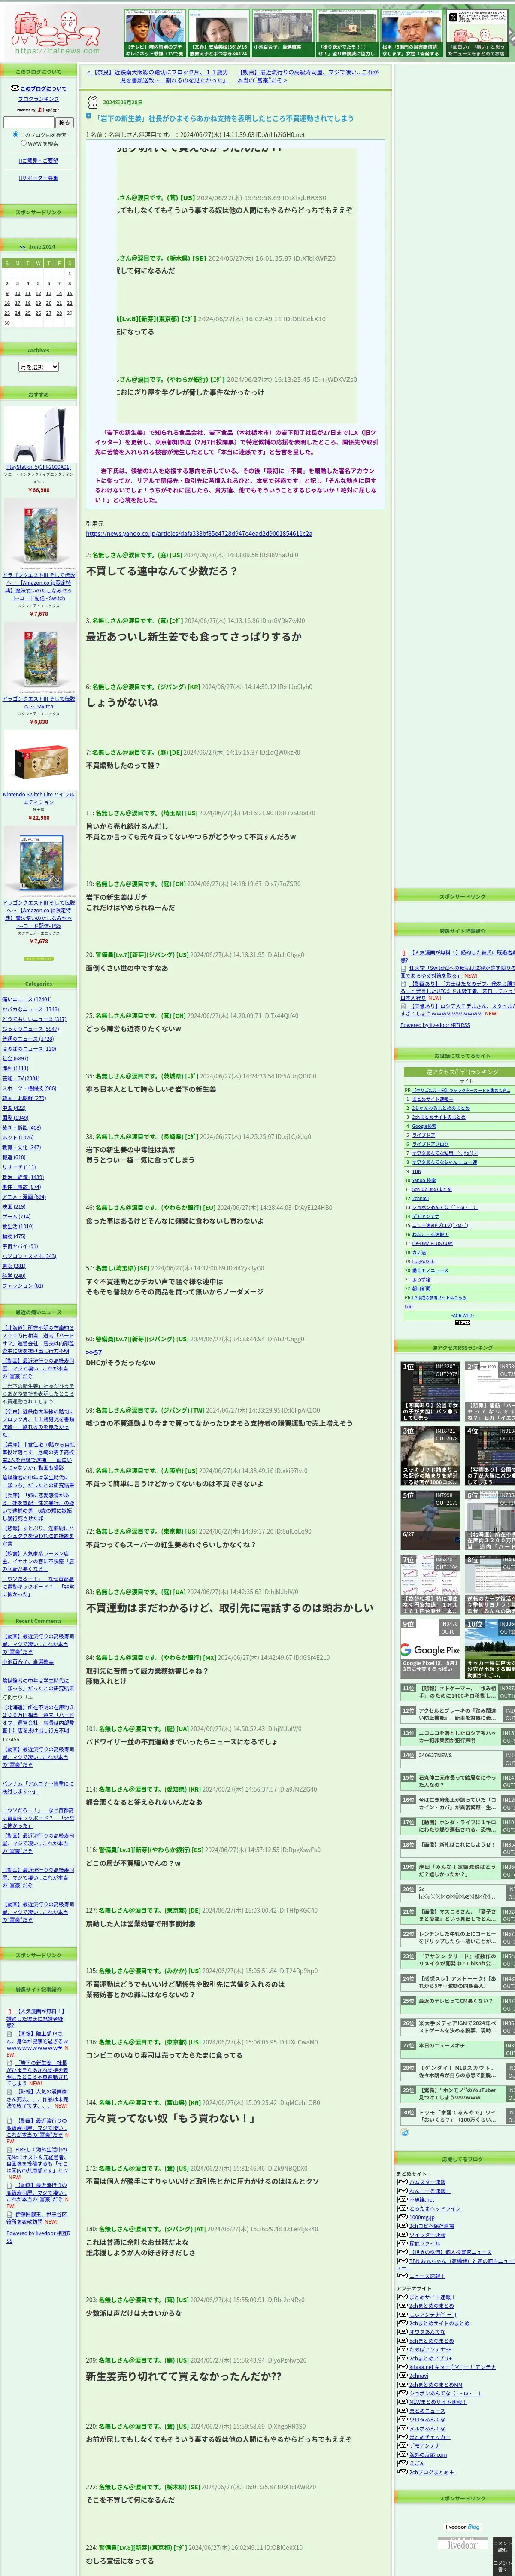This screenshot has width=515, height=2576.
Task: Open Yahoo!検索 ranking link
Action: [424, 1180]
